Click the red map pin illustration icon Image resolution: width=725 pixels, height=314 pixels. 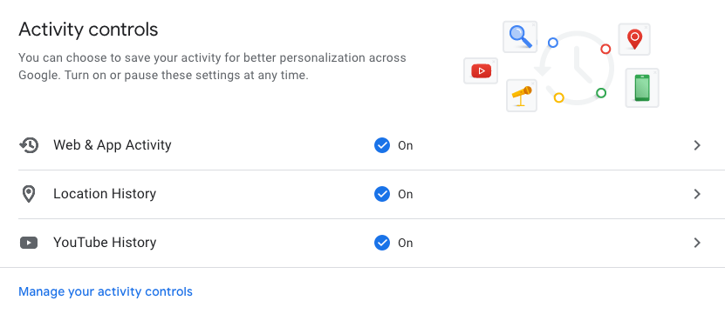634,39
